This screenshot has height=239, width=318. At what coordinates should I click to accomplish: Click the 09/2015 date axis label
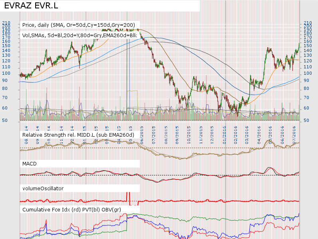[177, 135]
